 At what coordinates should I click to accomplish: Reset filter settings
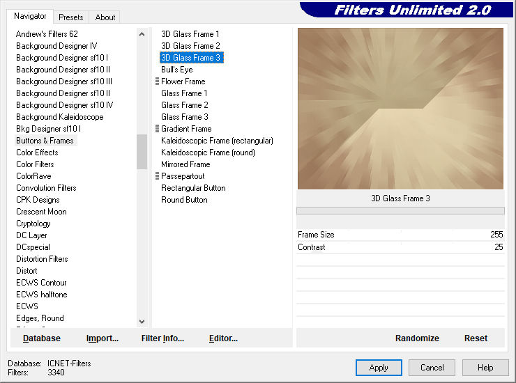pyautogui.click(x=476, y=338)
